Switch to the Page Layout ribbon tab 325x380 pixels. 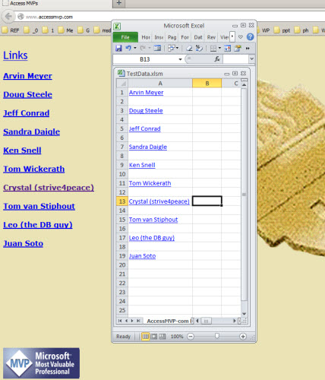click(x=172, y=37)
